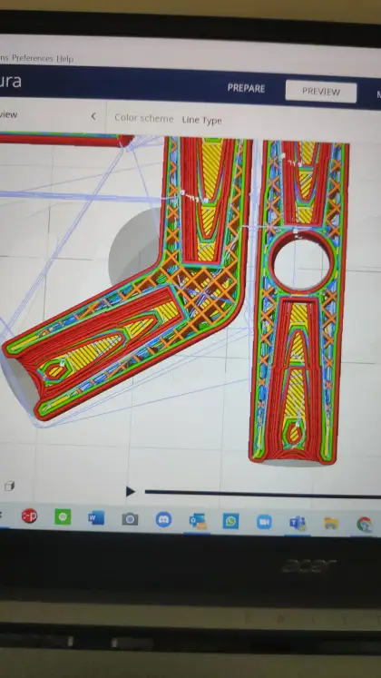Open WhatsApp from the taskbar

click(230, 521)
